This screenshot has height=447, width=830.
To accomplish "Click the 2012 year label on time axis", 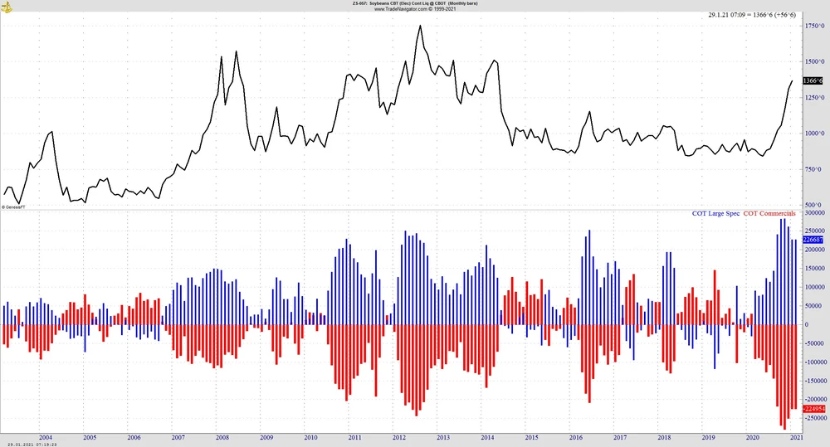I will [x=398, y=437].
